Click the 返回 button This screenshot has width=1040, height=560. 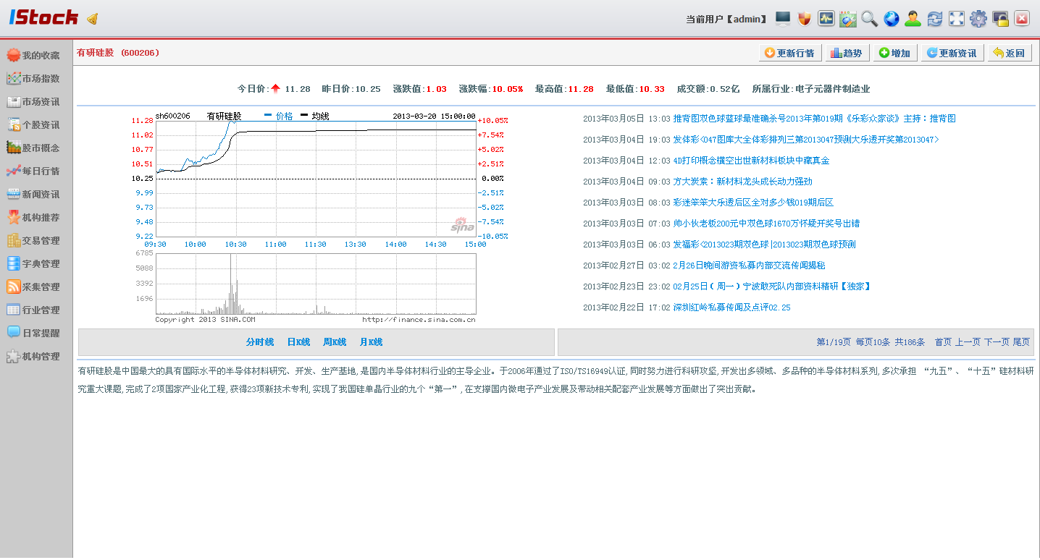(x=1010, y=53)
